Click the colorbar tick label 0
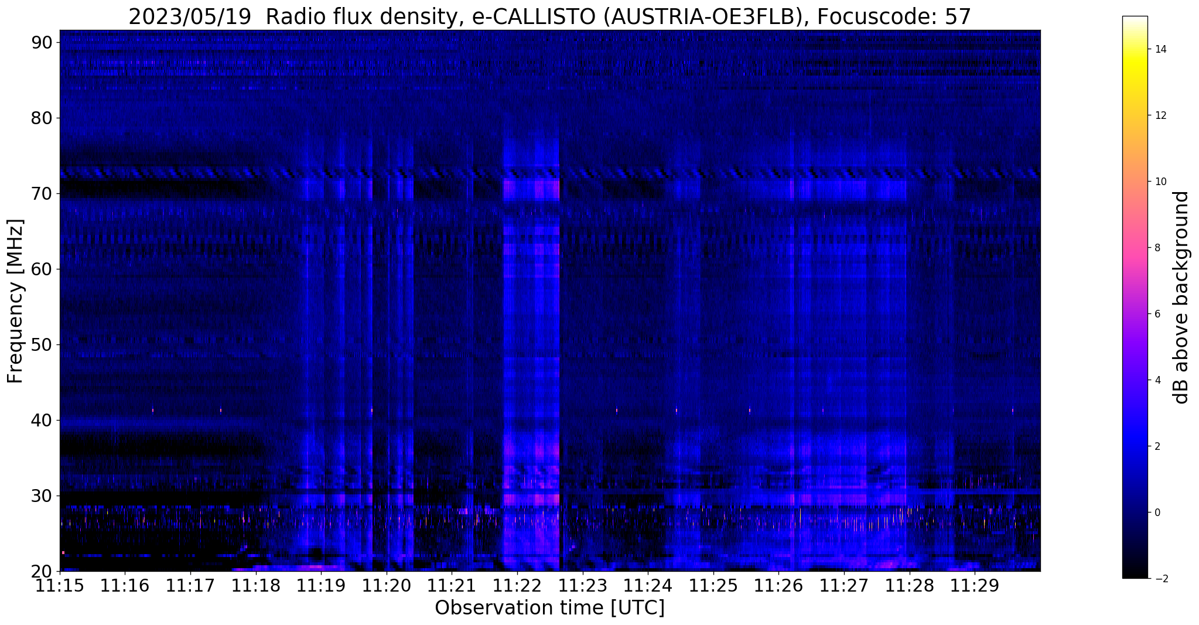The image size is (1199, 625). 1157,513
